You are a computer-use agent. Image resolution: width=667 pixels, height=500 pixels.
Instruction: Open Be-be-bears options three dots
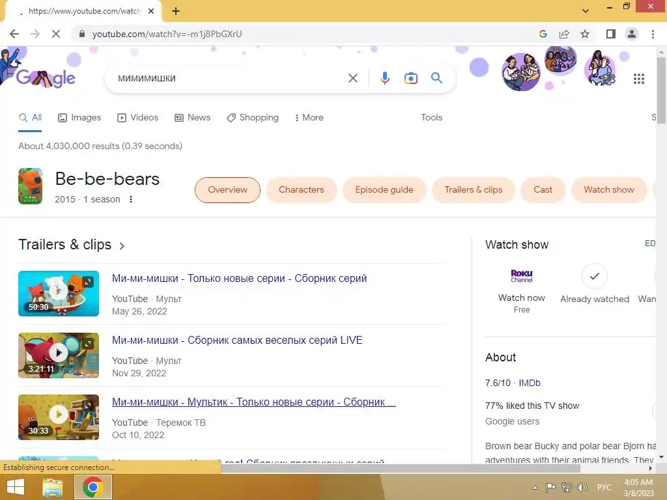coord(131,199)
